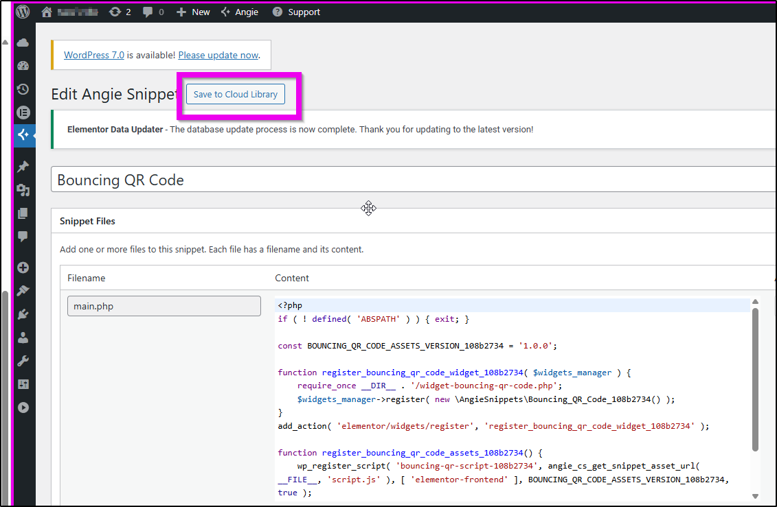
Task: Click the const BOUNCING_QR_CODE_ASSETS_VERSION code line
Action: tap(417, 346)
